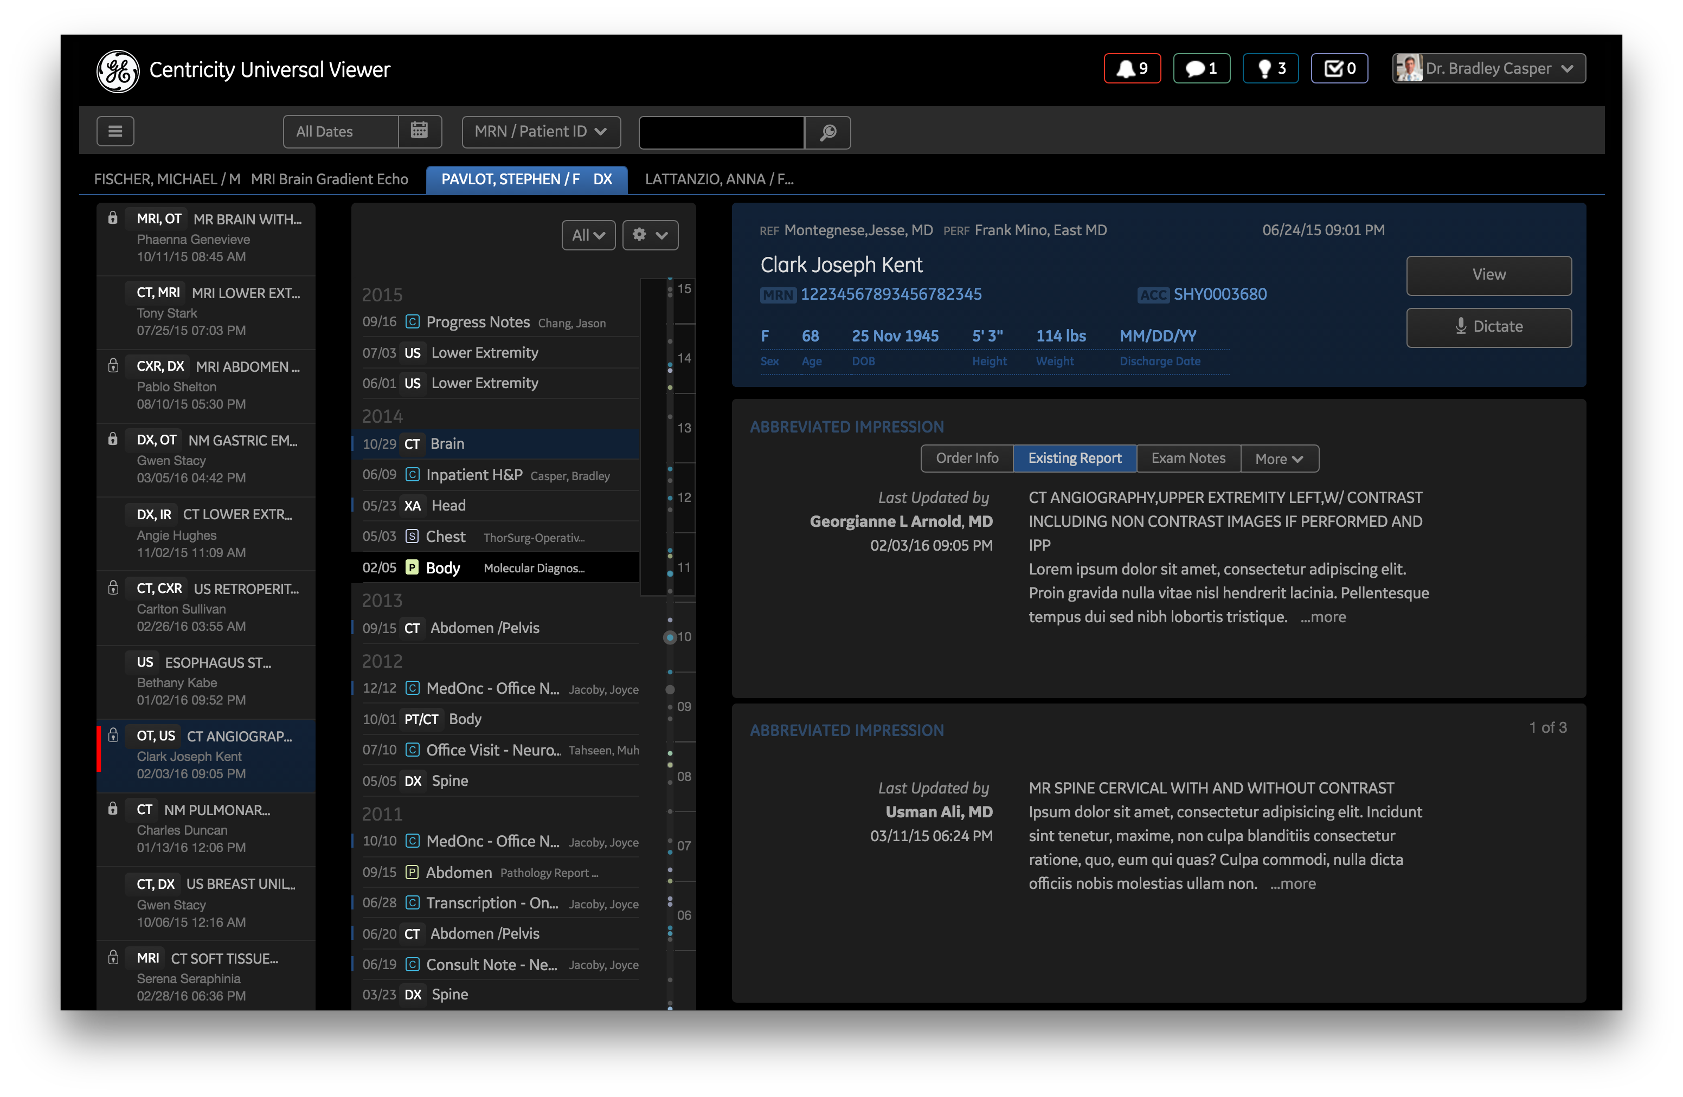This screenshot has height=1097, width=1683.
Task: Click lock icon on CT ANGIOGRAP row
Action: coord(113,735)
